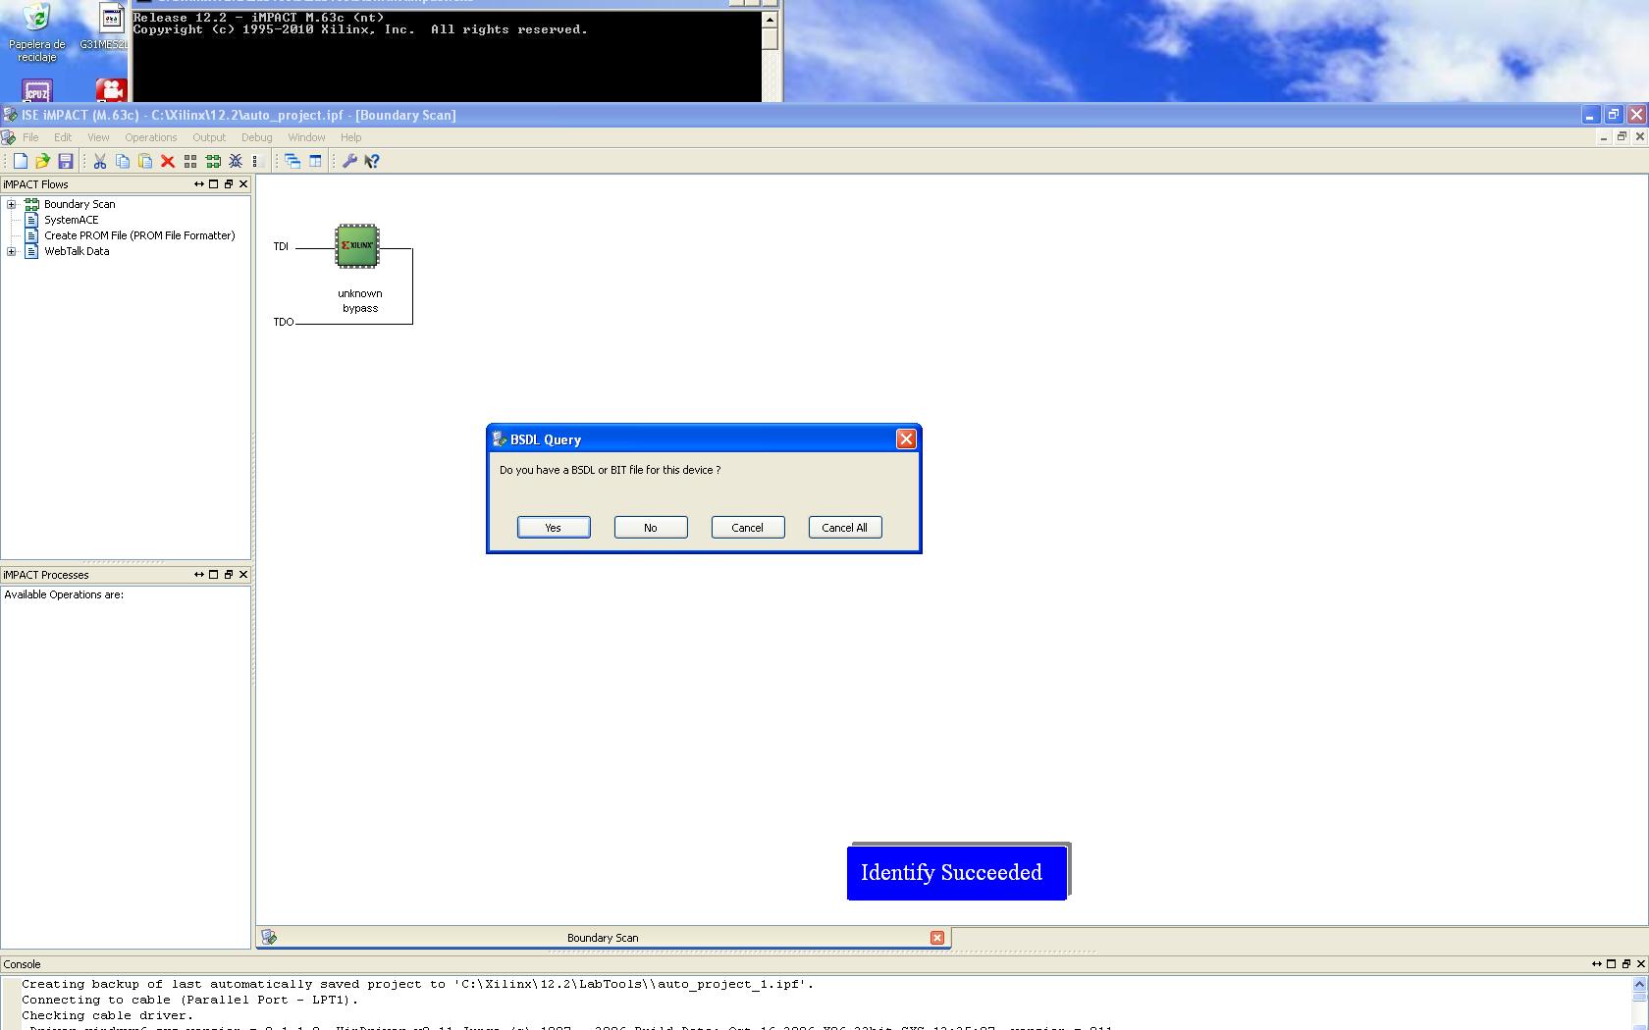Open the Help menu
The width and height of the screenshot is (1649, 1030).
coord(350,137)
